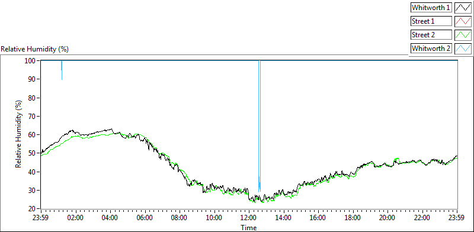Click the 12:00 time axis label
This screenshot has height=232, width=474.
[249, 218]
